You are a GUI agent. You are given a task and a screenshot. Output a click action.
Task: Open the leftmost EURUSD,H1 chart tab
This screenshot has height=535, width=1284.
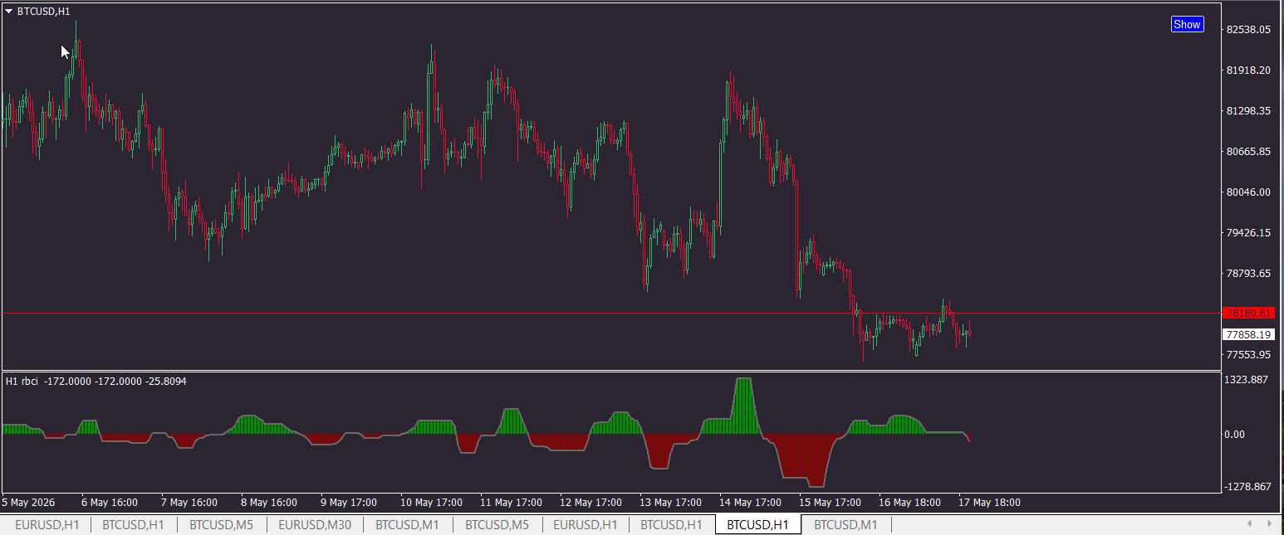tap(47, 524)
